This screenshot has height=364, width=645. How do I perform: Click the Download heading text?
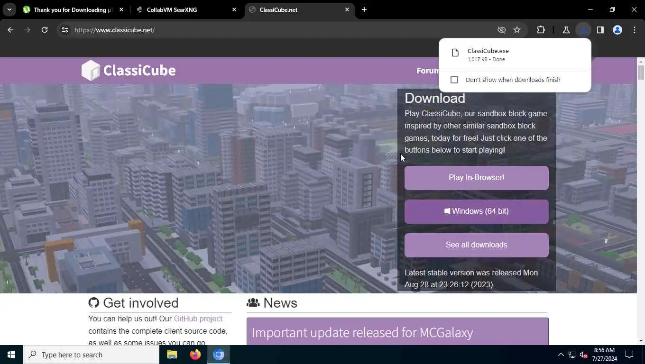point(435,98)
